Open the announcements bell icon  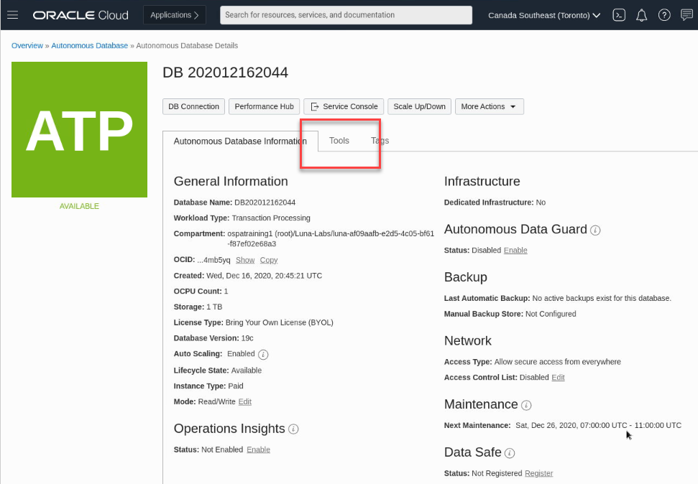641,16
